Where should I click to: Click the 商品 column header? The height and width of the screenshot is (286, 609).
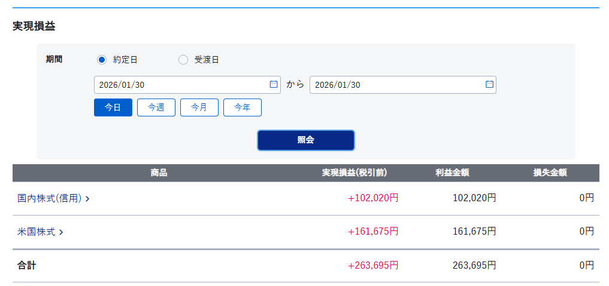tap(159, 173)
